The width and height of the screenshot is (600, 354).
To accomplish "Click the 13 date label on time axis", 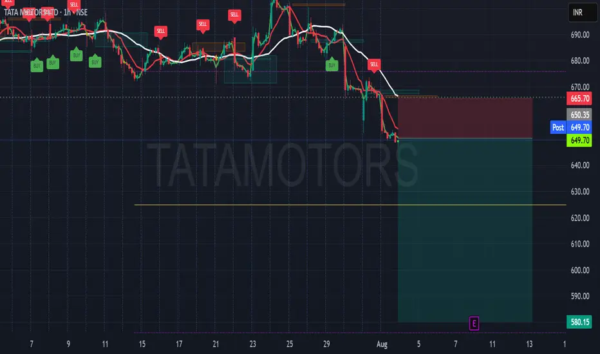I will click(529, 344).
